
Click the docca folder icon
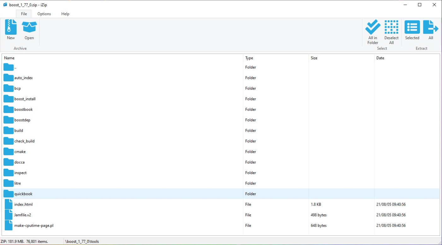[x=9, y=162]
